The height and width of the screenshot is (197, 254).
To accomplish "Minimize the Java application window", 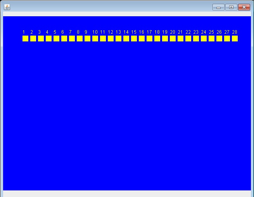I will (x=218, y=7).
